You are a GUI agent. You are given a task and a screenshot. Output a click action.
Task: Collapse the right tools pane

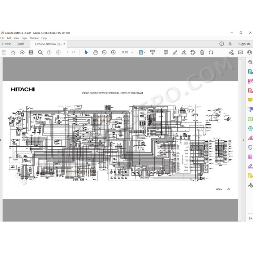(244, 140)
